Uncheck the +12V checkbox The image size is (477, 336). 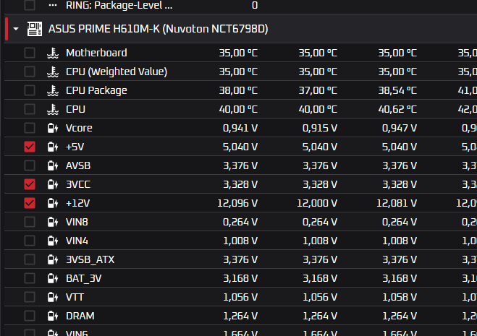[x=30, y=203]
